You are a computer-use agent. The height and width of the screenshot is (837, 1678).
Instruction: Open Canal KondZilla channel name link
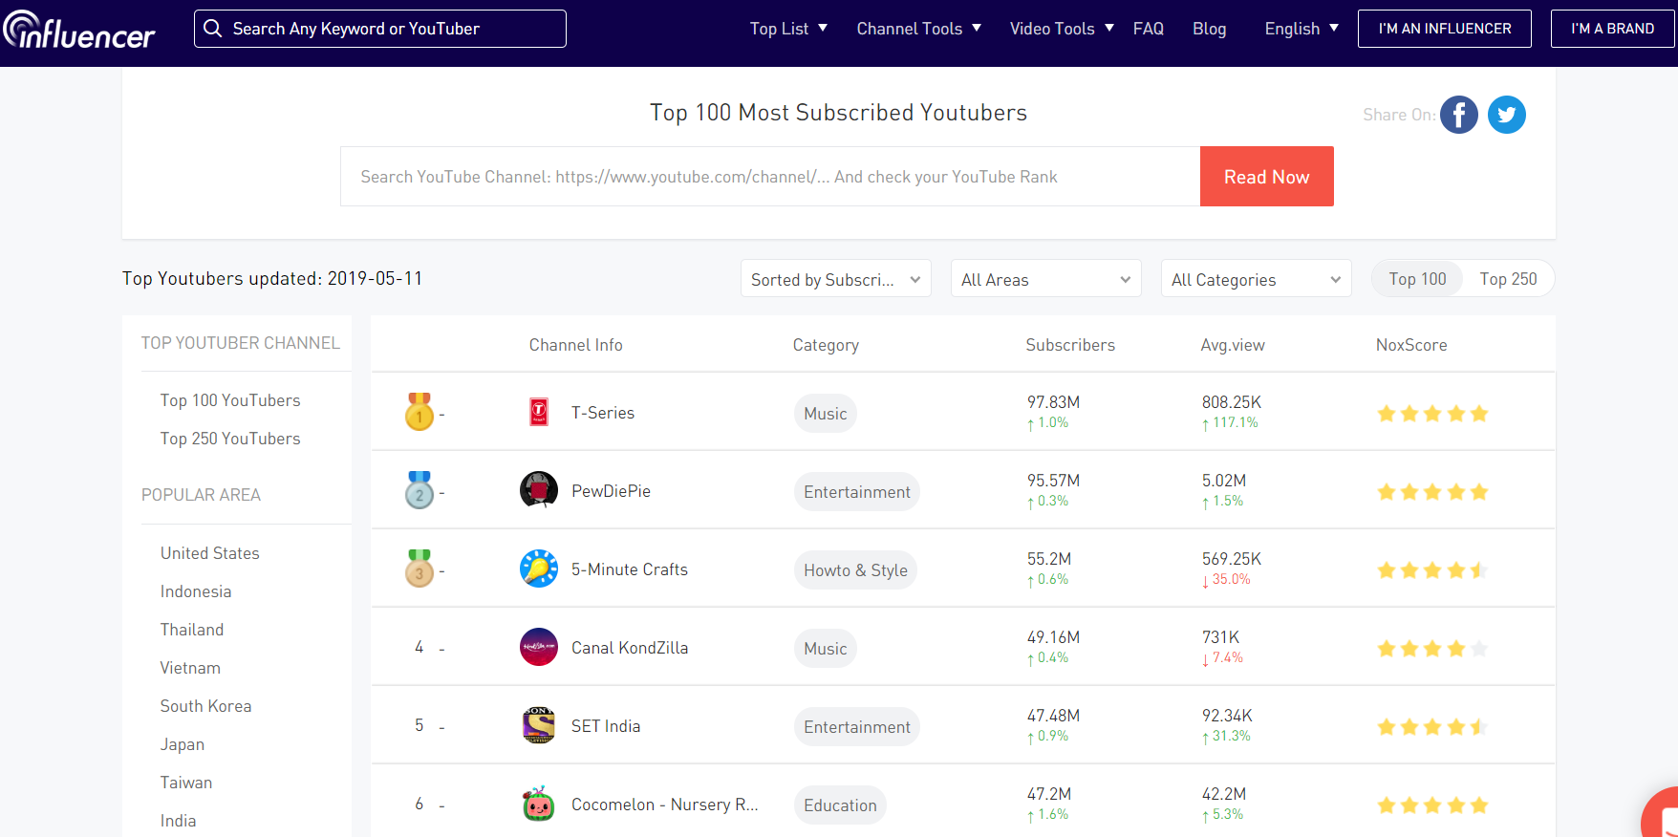click(630, 648)
